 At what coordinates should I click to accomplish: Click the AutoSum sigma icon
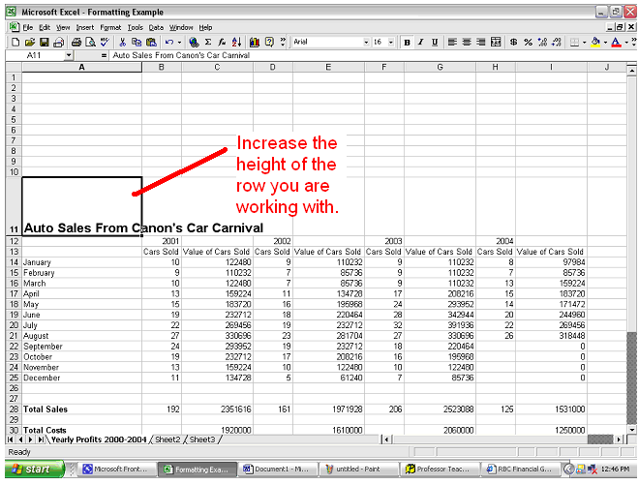(x=208, y=43)
